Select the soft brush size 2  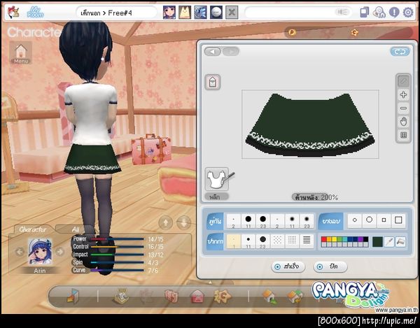tap(277, 221)
